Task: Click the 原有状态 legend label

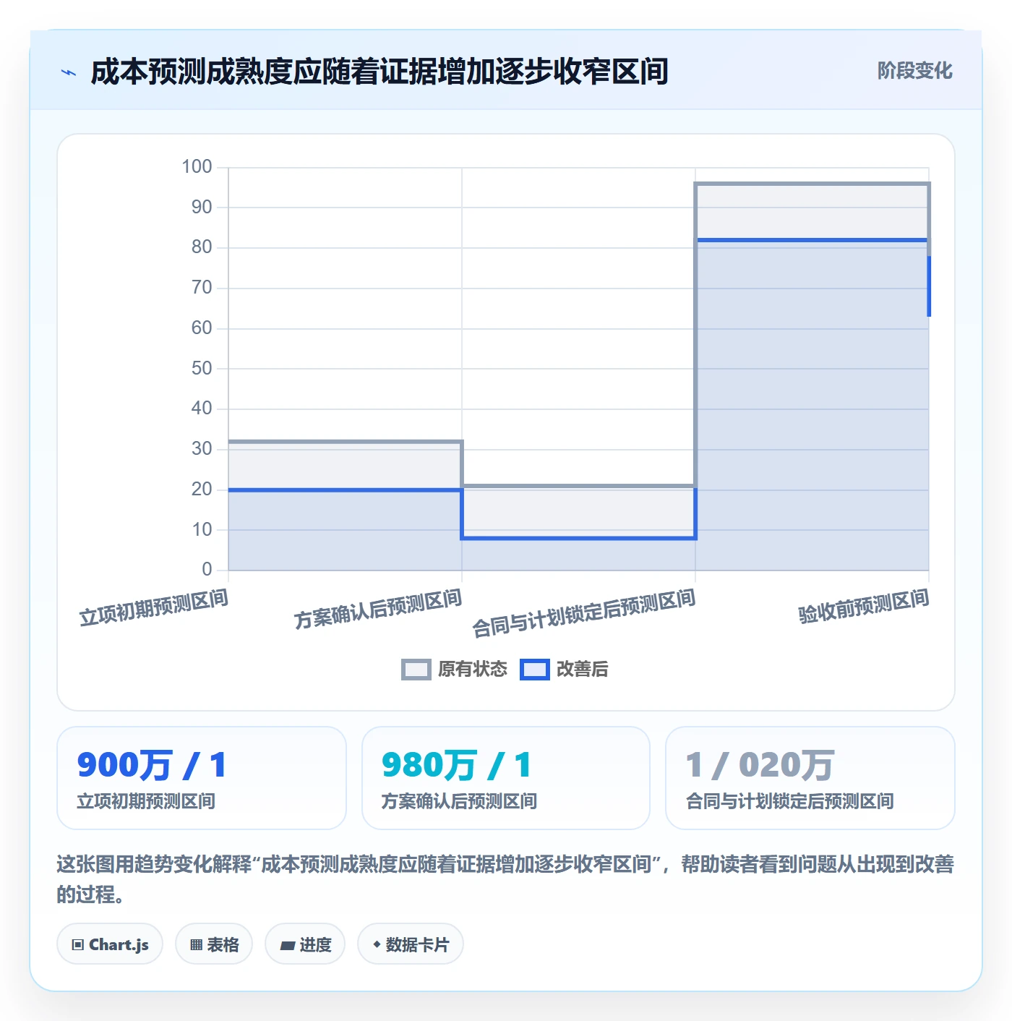Action: point(473,670)
